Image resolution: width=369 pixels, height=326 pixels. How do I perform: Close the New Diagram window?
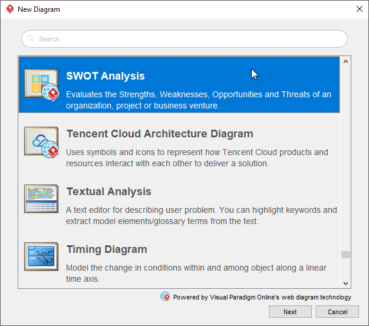[x=360, y=9]
